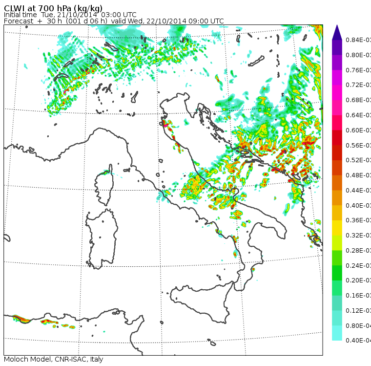This screenshot has height=366, width=371.
Task: Click the 0.44E-03 legend label
Action: (x=358, y=190)
